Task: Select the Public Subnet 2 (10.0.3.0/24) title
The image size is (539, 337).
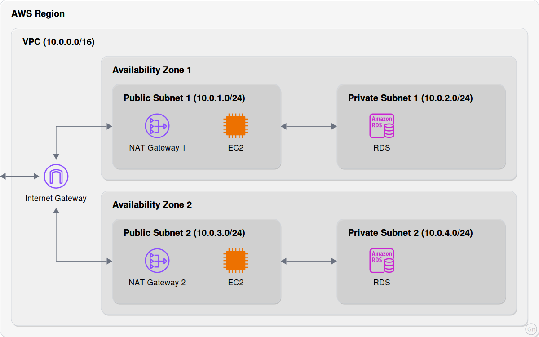Action: coord(184,233)
